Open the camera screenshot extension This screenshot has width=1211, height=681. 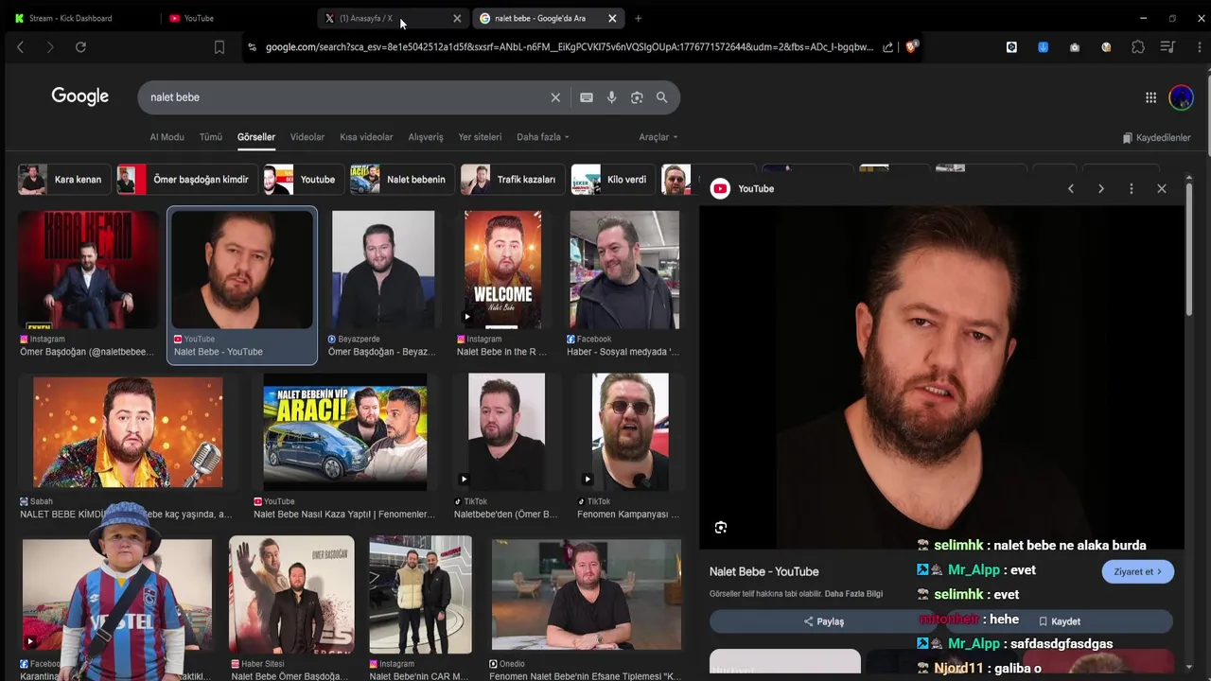click(x=1075, y=46)
